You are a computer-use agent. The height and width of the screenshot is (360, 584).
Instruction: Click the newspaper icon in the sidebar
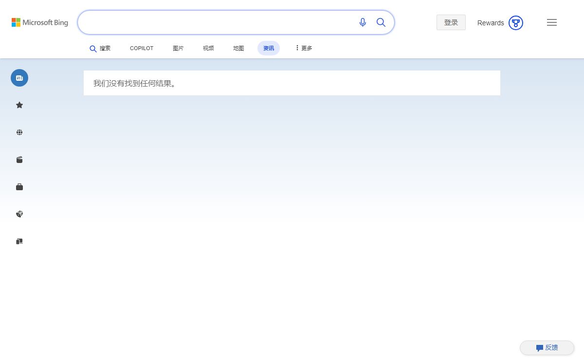coord(19,78)
